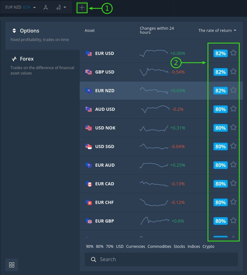Select the AUD USD asset name
The image size is (247, 275).
pyautogui.click(x=105, y=109)
